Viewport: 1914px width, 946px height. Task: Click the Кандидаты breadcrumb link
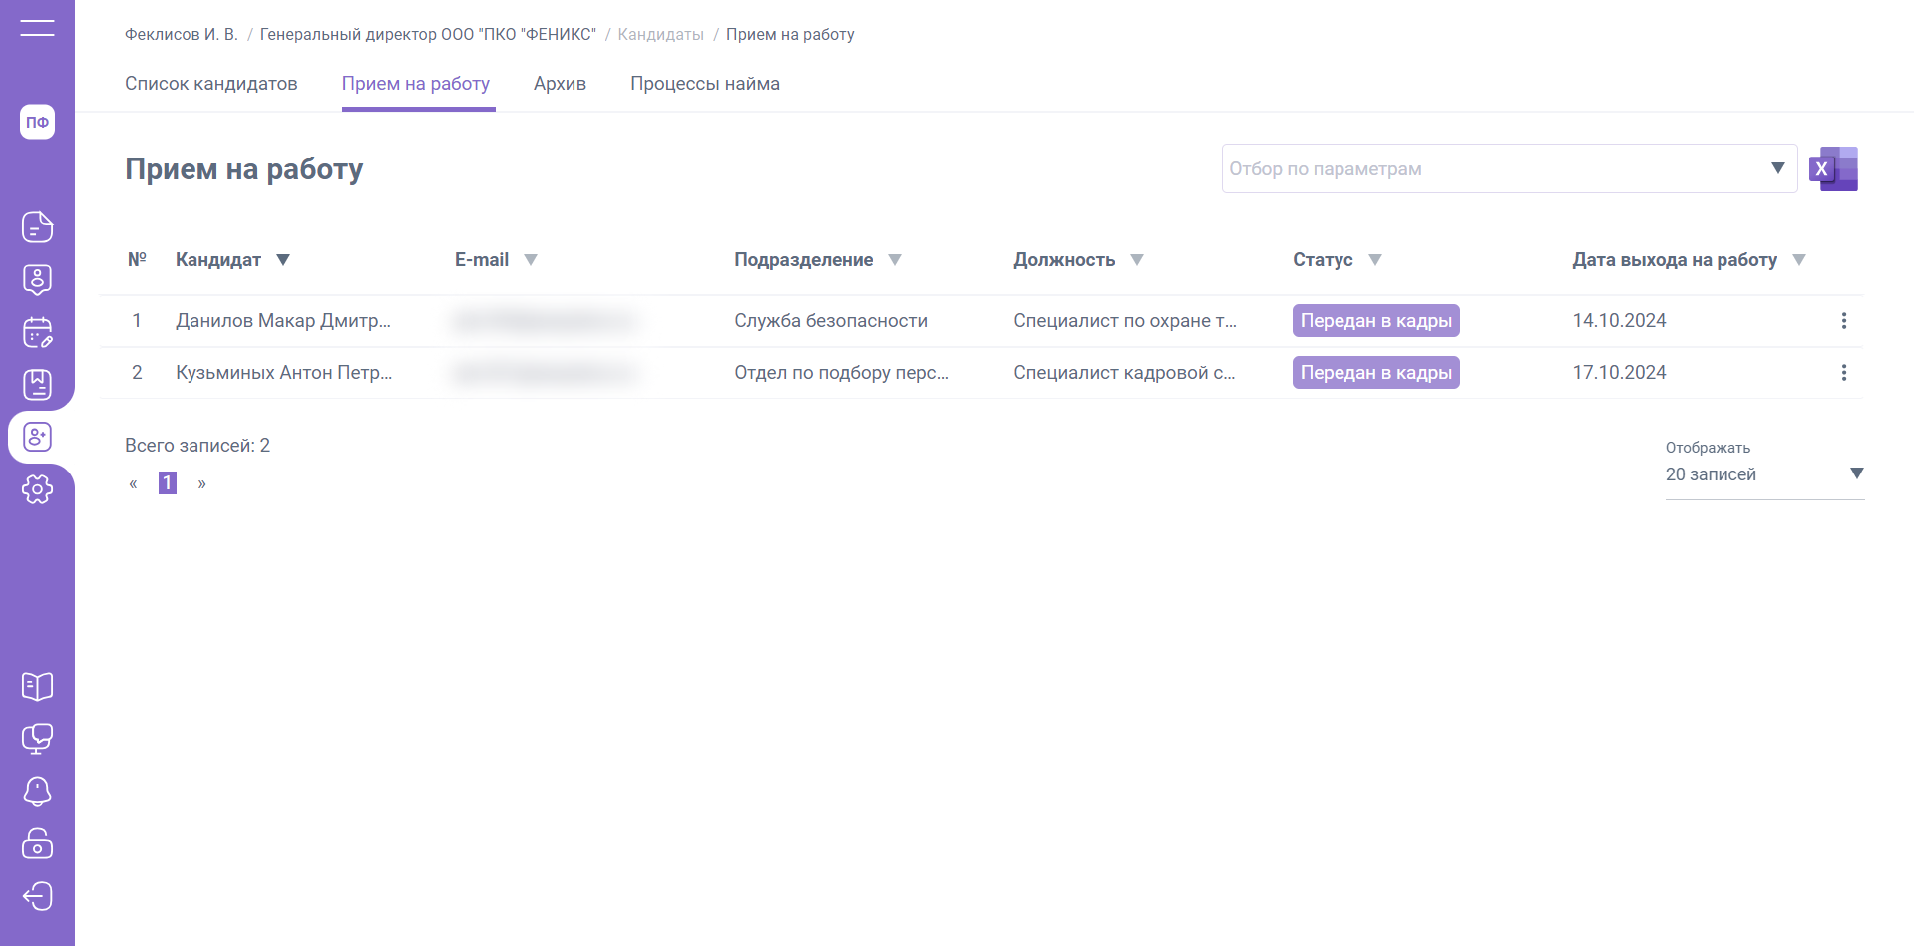660,35
